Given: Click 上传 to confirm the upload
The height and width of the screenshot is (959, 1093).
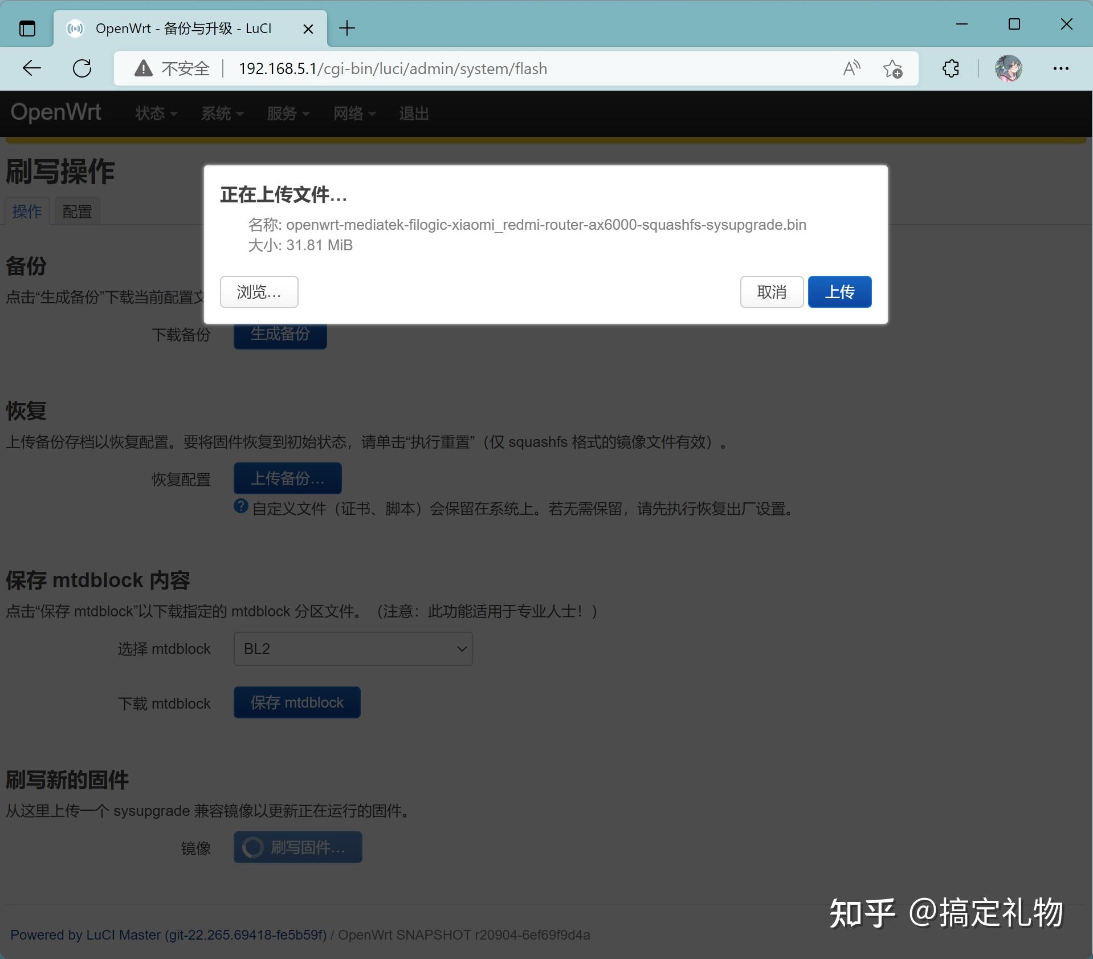Looking at the screenshot, I should click(839, 291).
